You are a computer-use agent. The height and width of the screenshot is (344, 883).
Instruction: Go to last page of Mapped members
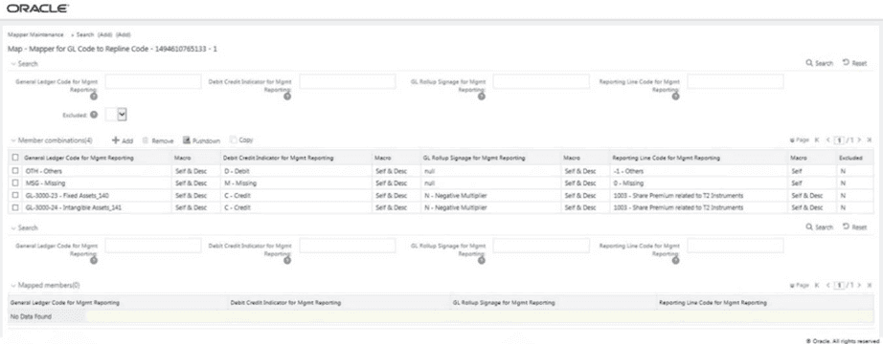click(x=870, y=286)
